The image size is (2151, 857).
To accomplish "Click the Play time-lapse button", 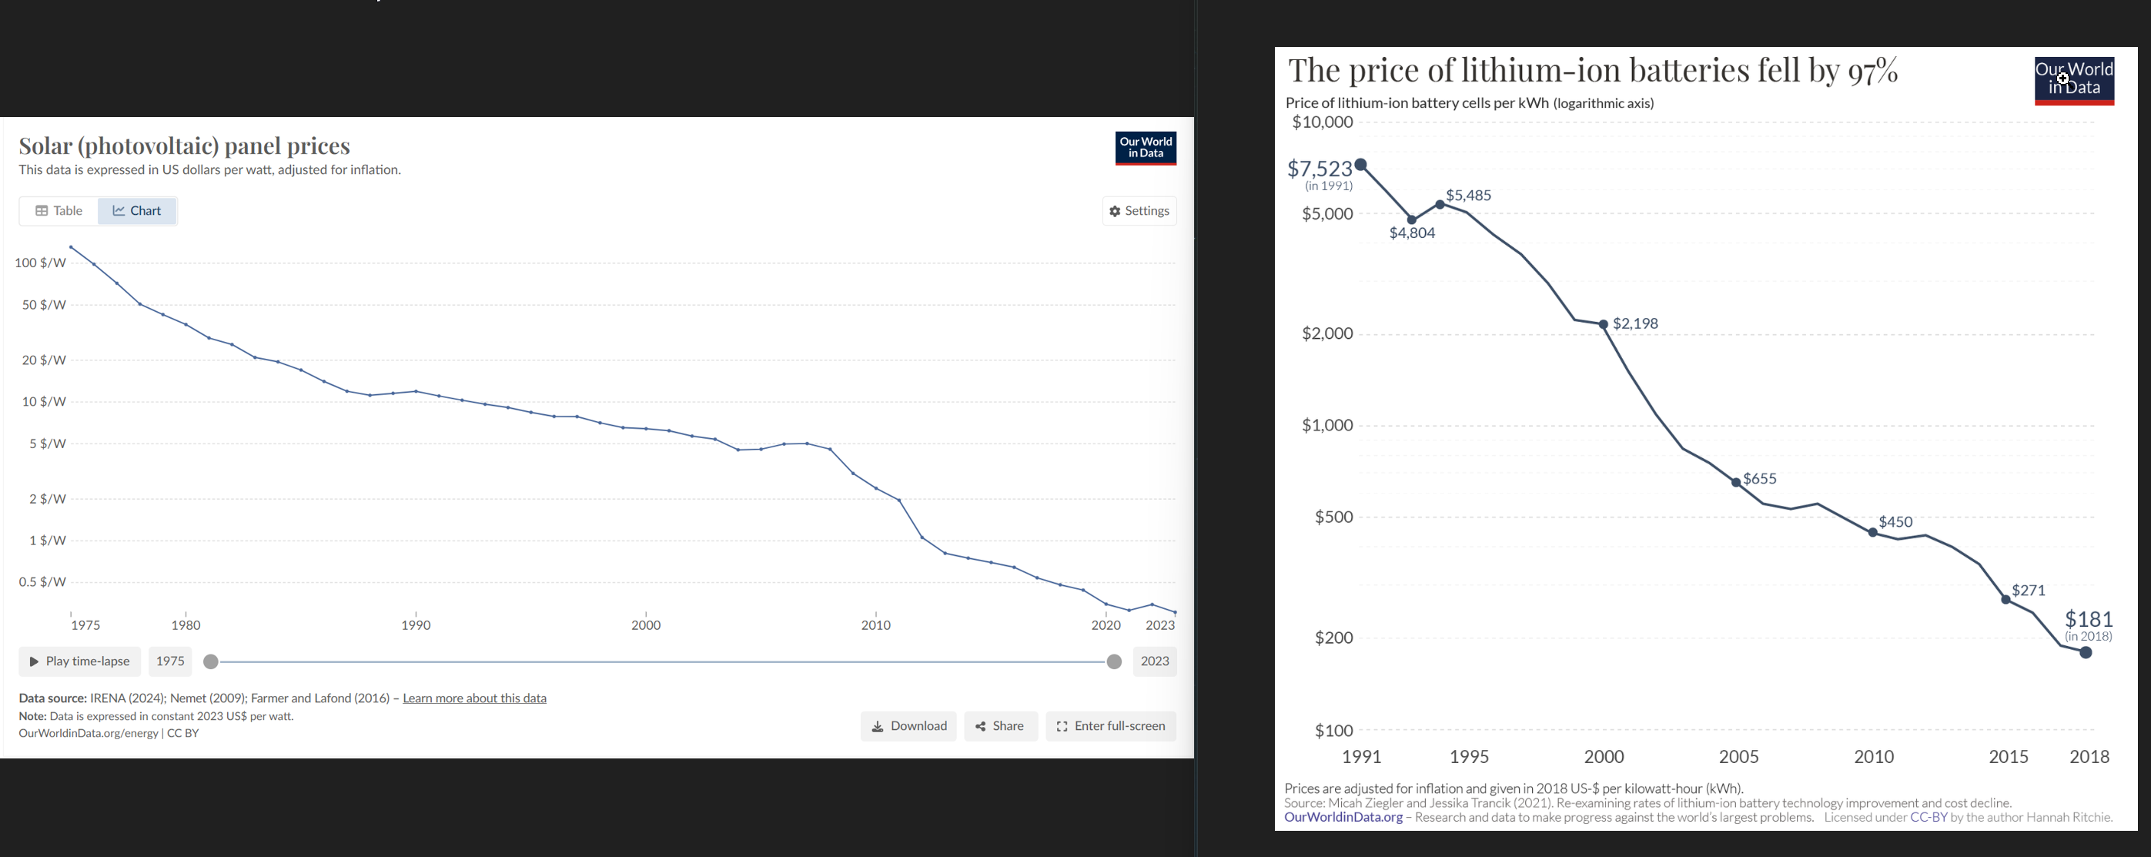I will [80, 661].
